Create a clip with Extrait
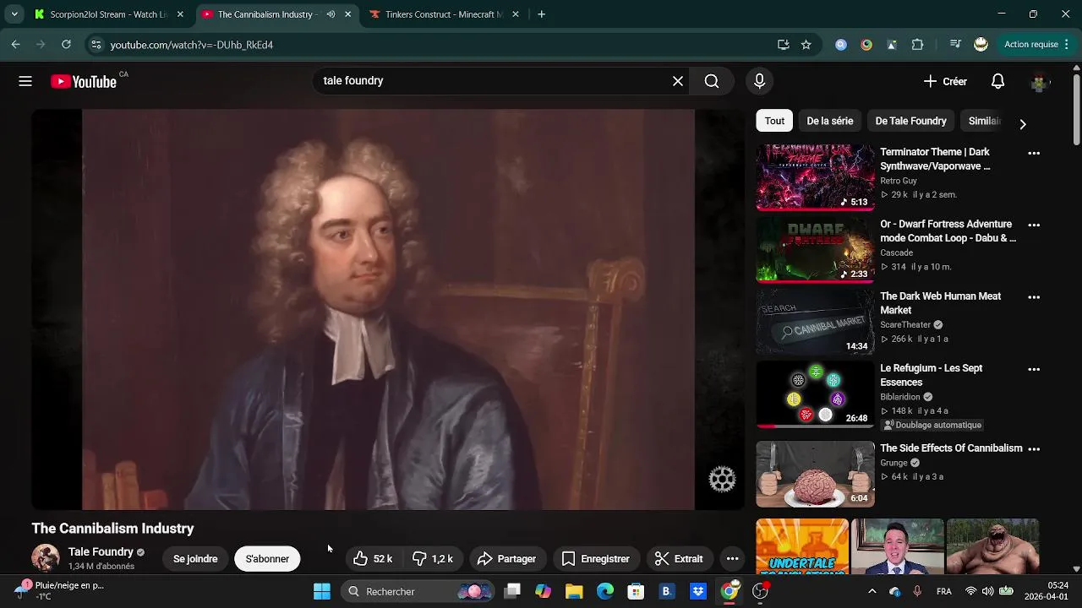1082x608 pixels. pos(679,559)
